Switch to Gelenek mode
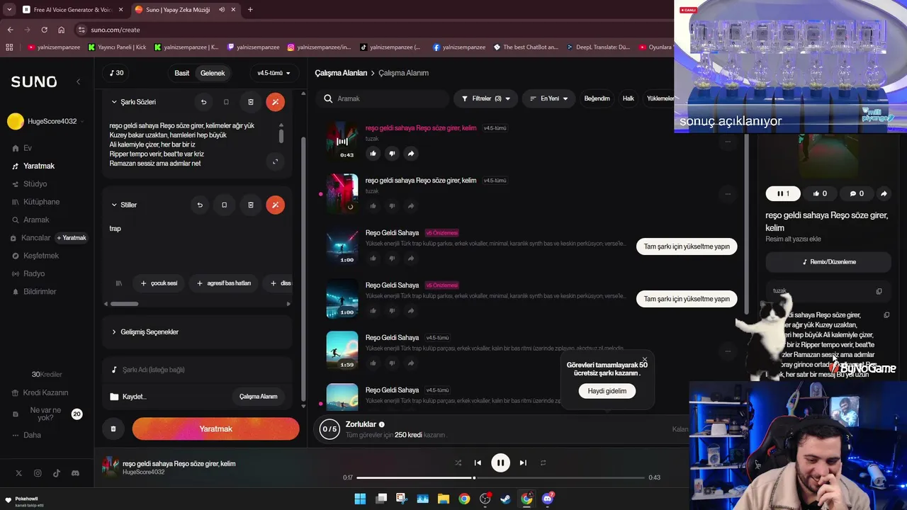Image resolution: width=907 pixels, height=510 pixels. (213, 73)
